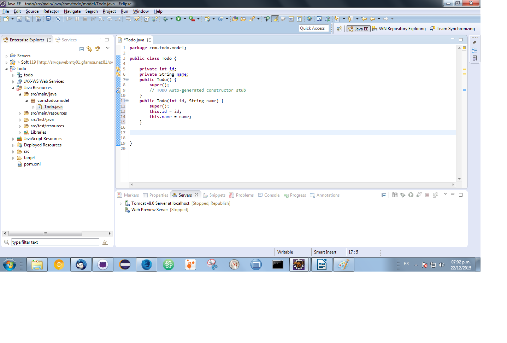Switch to Java EE perspective
This screenshot has height=343, width=507.
(358, 29)
